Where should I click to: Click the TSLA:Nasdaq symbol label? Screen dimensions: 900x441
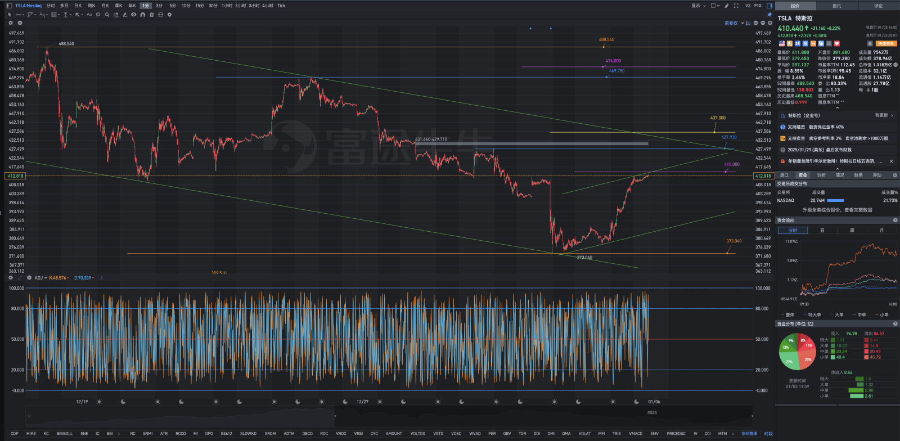28,6
